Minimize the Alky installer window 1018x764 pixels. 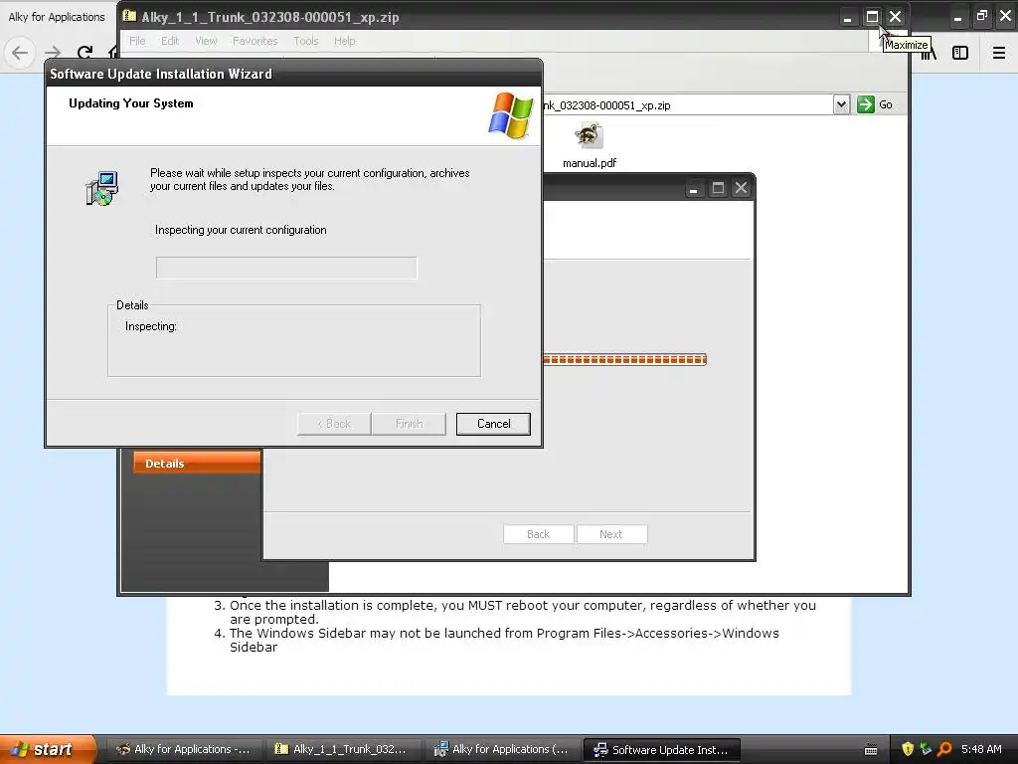coord(693,188)
